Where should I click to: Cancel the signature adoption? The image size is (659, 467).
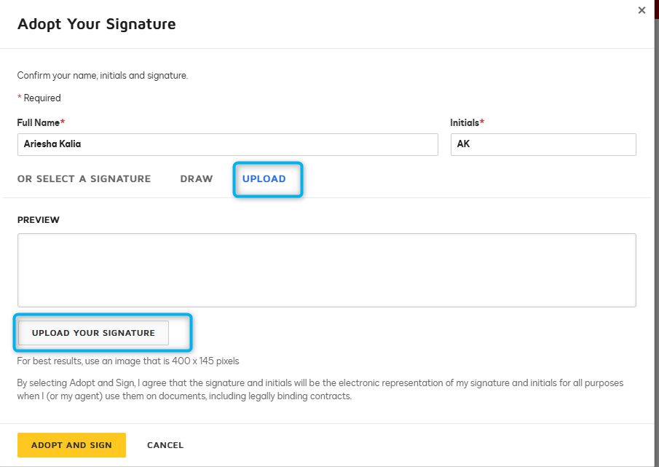(165, 445)
